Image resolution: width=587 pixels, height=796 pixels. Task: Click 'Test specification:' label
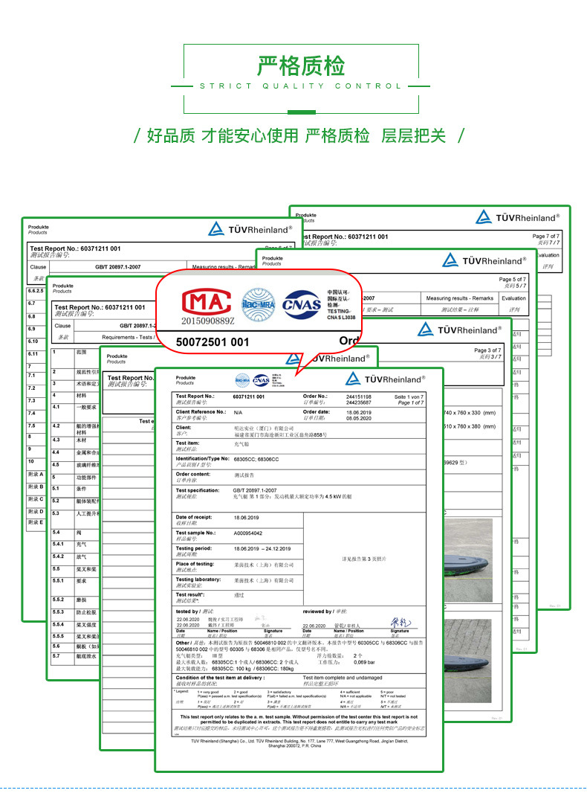click(x=198, y=490)
